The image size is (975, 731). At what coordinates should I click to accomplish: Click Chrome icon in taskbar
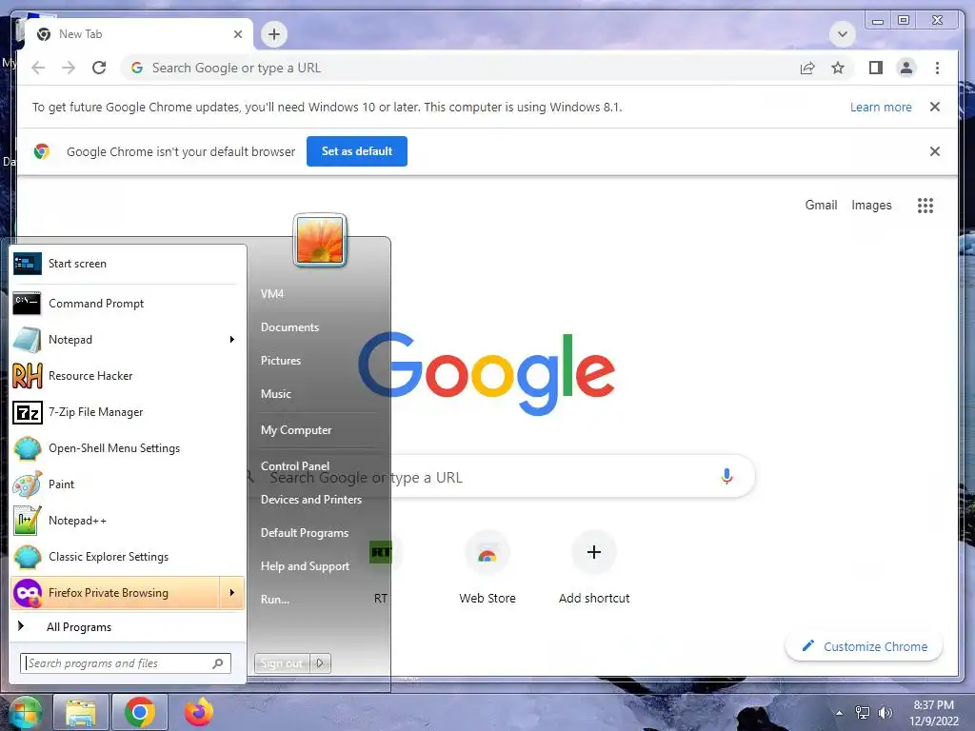click(140, 712)
